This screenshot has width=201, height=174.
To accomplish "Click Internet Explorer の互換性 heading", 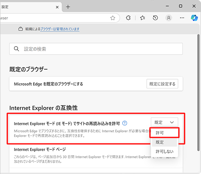I will [43, 108].
